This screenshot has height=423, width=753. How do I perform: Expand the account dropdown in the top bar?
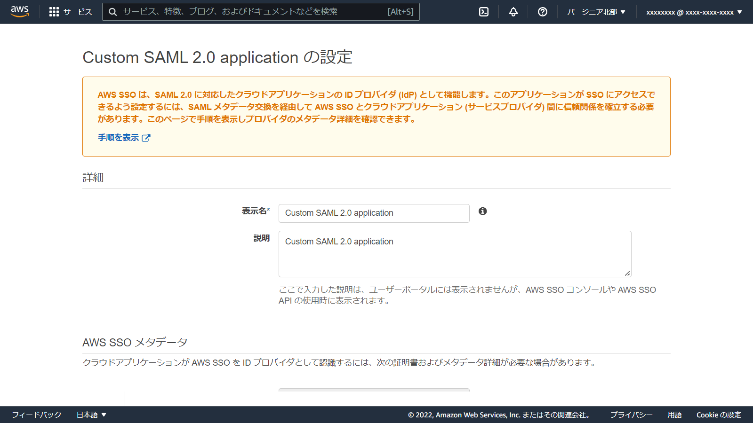(694, 12)
